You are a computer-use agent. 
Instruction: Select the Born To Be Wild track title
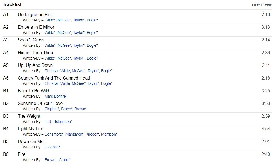click(33, 91)
